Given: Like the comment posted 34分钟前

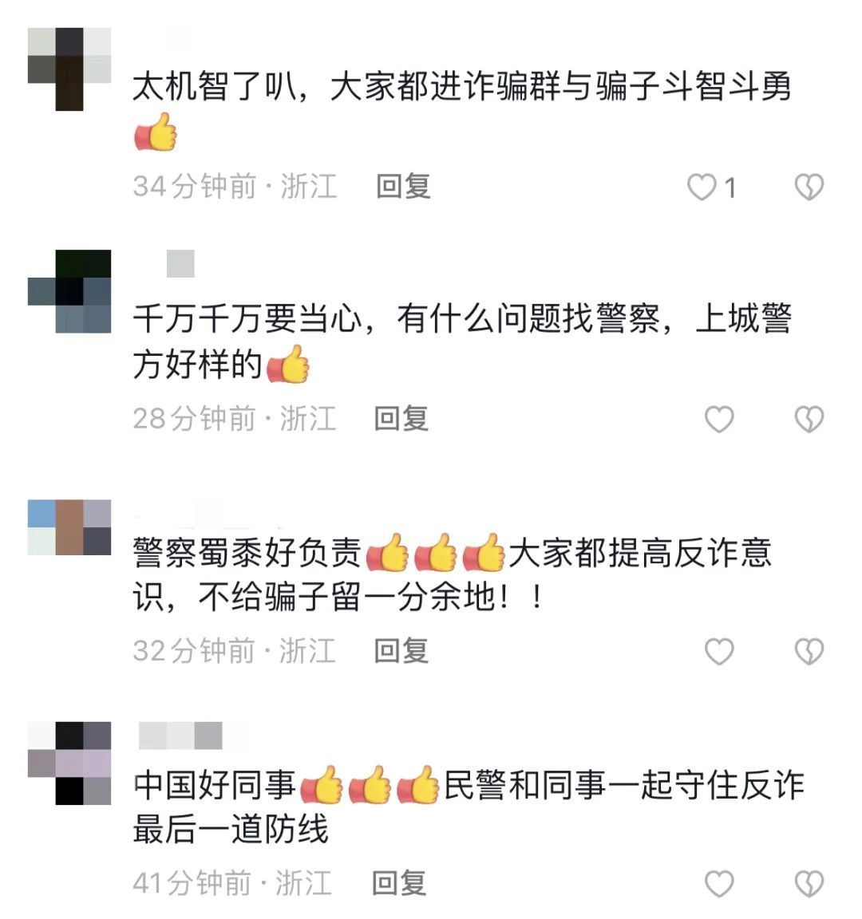Looking at the screenshot, I should click(702, 187).
